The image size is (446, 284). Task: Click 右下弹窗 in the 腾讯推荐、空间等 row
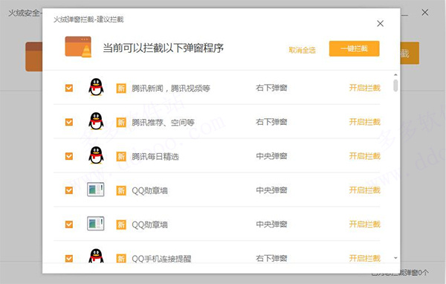coord(271,122)
